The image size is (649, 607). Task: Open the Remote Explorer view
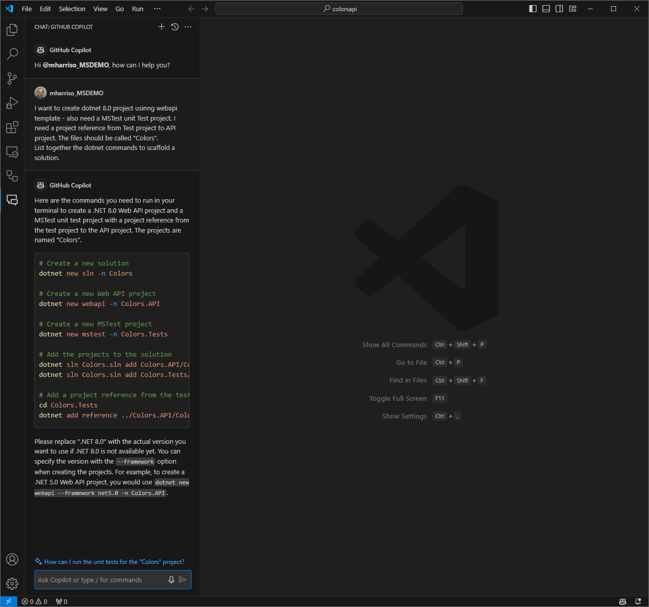[x=12, y=151]
